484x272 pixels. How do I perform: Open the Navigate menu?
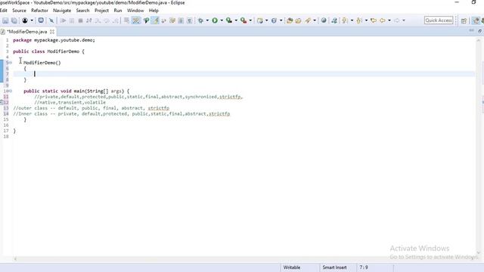62,11
